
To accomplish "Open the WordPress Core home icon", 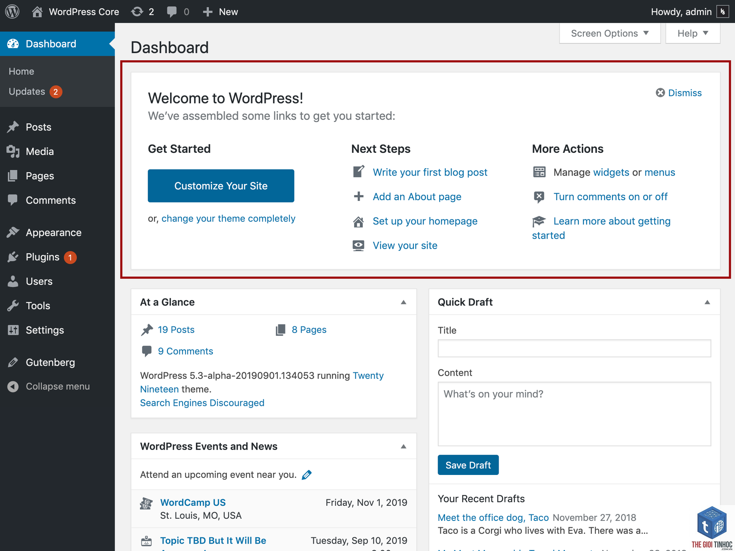I will pyautogui.click(x=37, y=12).
